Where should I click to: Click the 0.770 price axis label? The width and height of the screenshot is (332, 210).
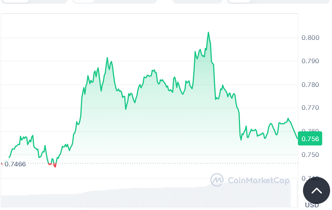coord(311,108)
